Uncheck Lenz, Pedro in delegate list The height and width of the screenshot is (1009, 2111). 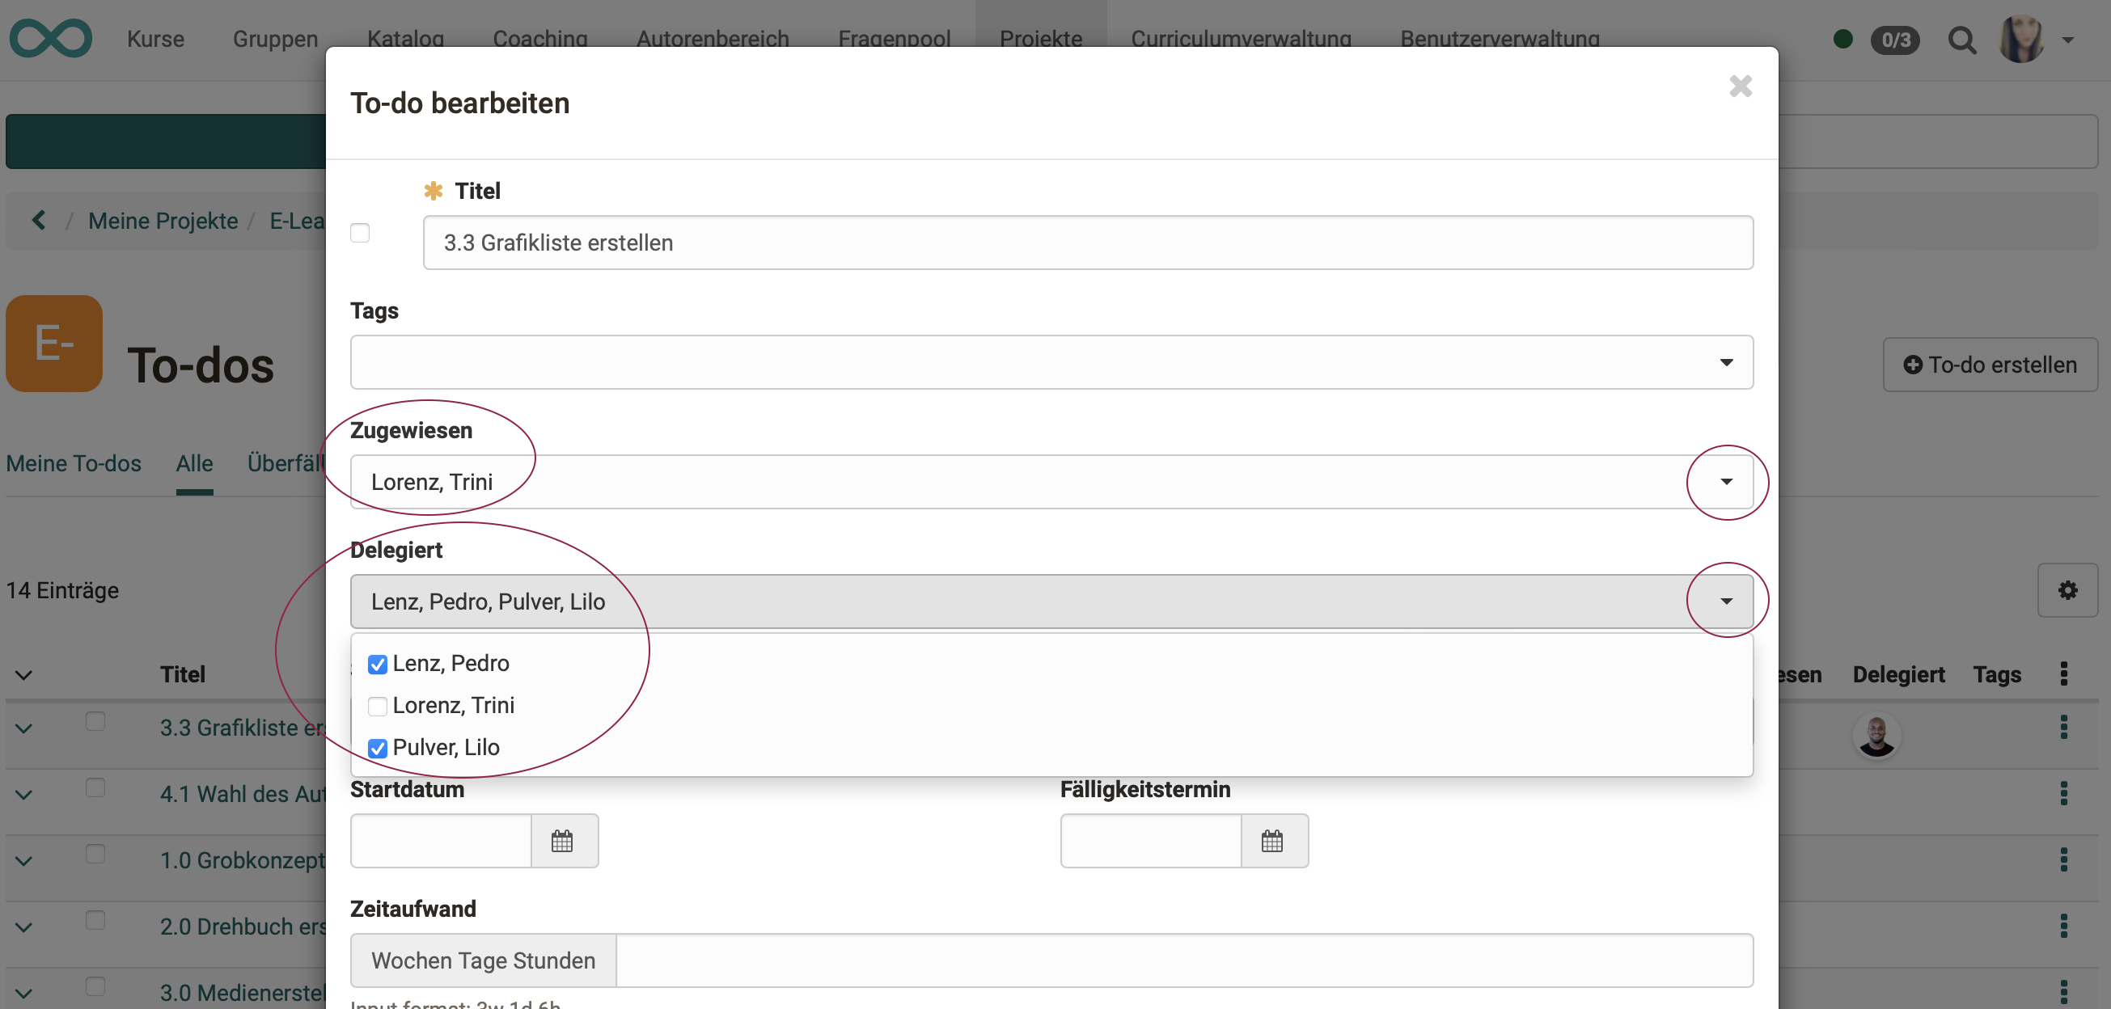tap(378, 664)
